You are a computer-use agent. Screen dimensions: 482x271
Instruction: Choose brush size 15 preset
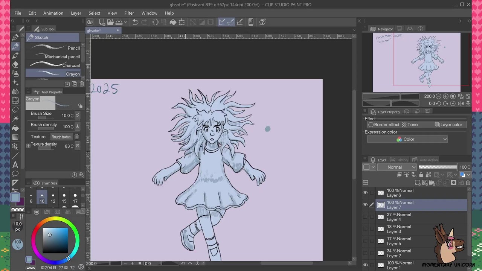coord(64,198)
